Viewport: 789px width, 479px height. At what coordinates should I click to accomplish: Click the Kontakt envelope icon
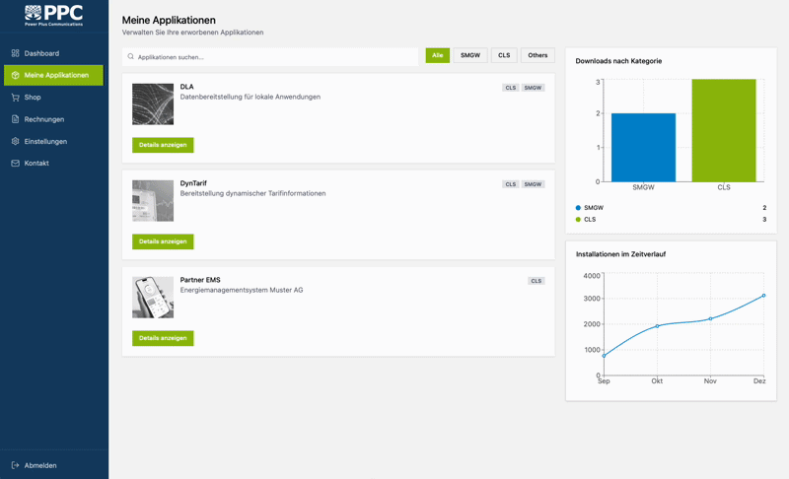click(15, 164)
